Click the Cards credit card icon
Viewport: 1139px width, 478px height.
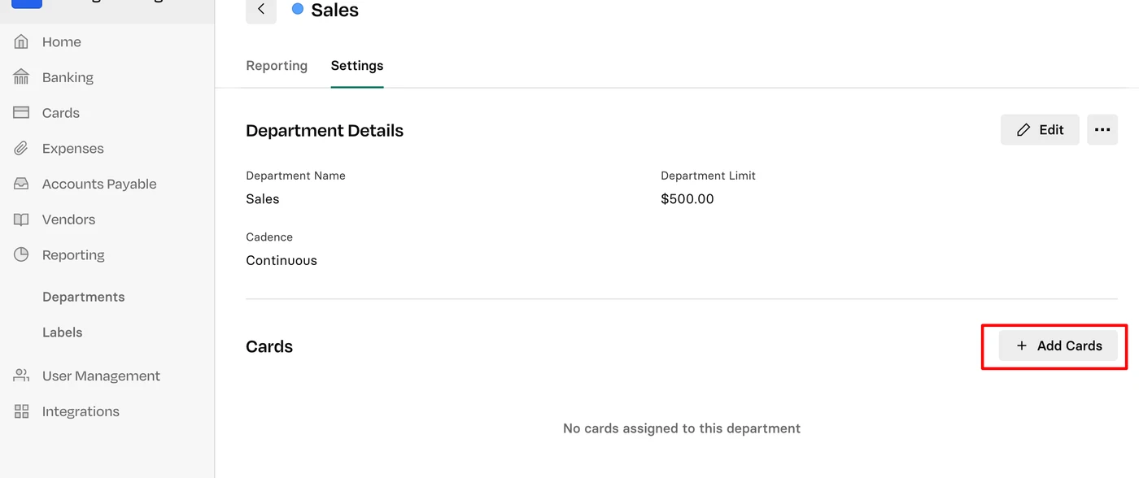coord(21,113)
